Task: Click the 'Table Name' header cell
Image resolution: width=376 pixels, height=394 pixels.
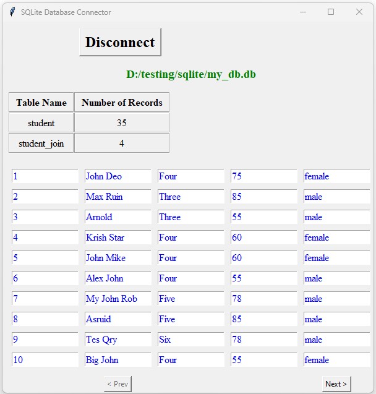Action: click(x=41, y=102)
